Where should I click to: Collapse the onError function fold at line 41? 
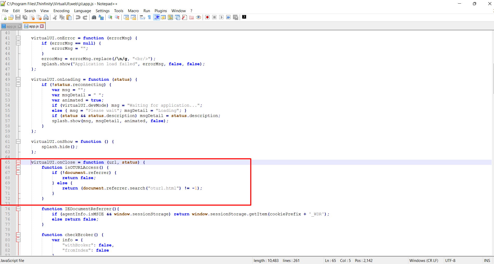tap(18, 38)
